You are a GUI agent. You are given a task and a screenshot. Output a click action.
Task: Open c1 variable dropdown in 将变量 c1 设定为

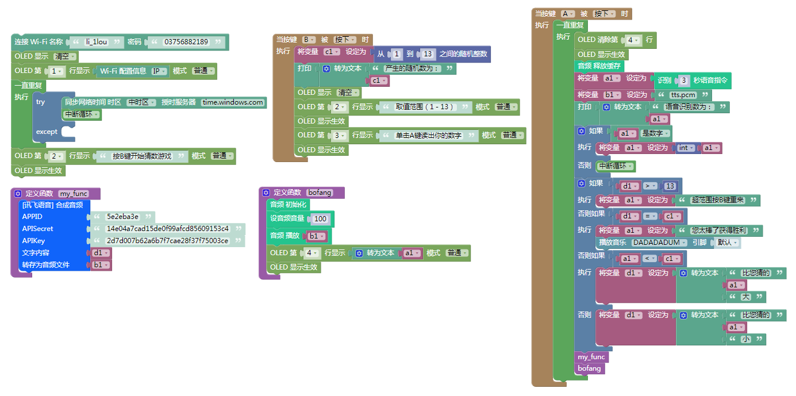[332, 52]
